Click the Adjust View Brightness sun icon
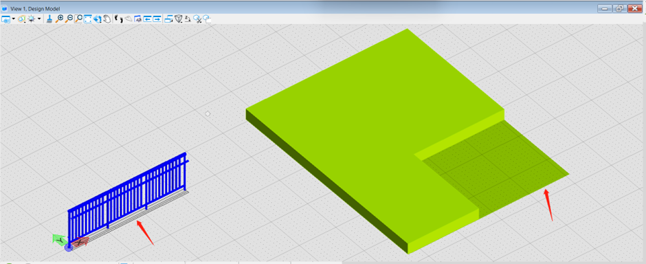646x264 pixels. [32, 19]
